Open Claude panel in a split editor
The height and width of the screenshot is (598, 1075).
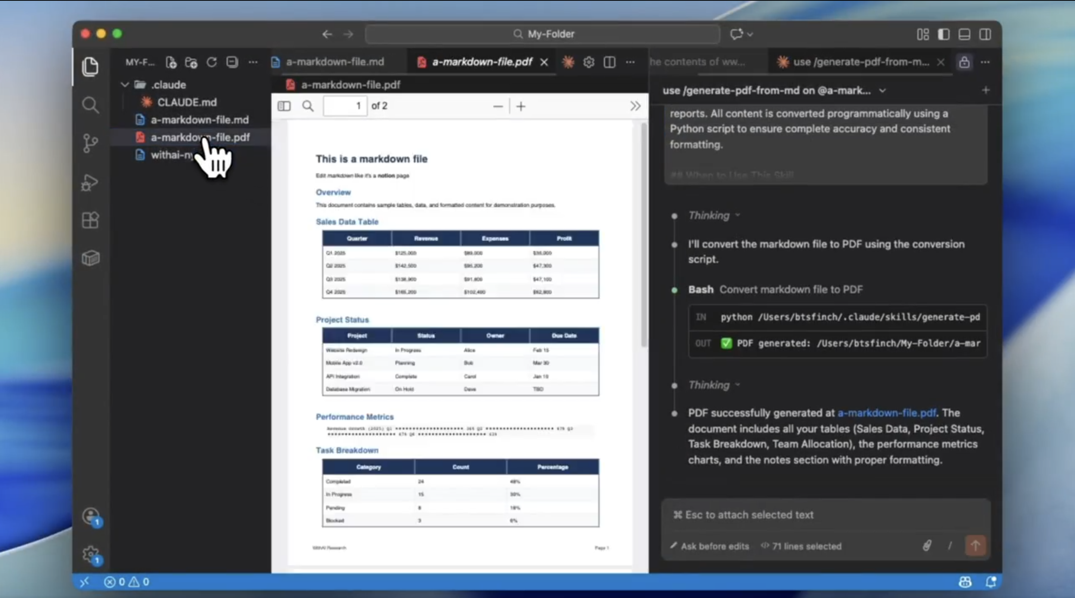(609, 62)
